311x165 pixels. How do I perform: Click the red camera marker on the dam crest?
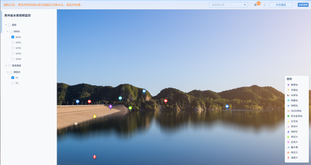coord(89,102)
